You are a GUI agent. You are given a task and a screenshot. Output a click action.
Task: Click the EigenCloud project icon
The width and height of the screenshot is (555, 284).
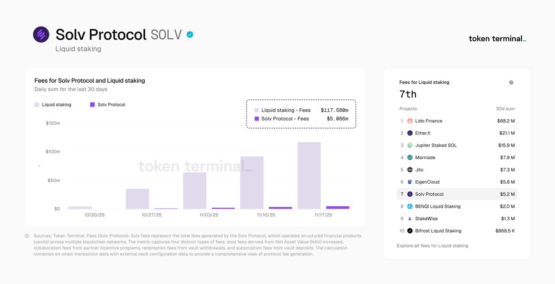point(409,182)
